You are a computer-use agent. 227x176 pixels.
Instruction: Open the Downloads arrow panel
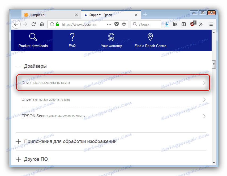tap(167, 24)
